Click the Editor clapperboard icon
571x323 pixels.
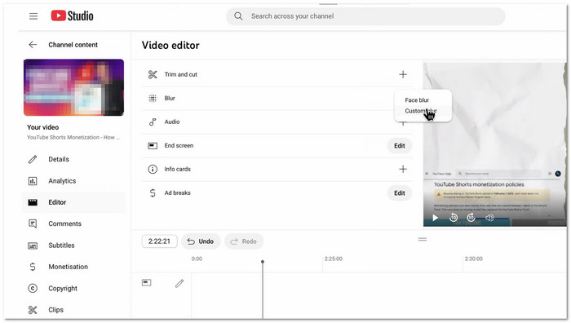pos(33,202)
